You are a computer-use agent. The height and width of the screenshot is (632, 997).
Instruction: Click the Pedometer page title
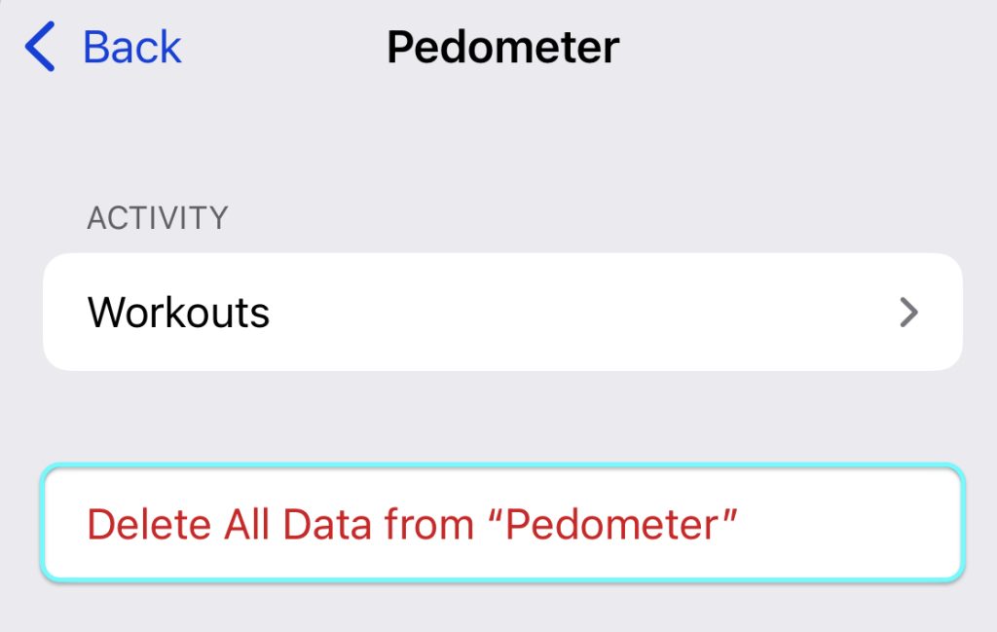(502, 48)
